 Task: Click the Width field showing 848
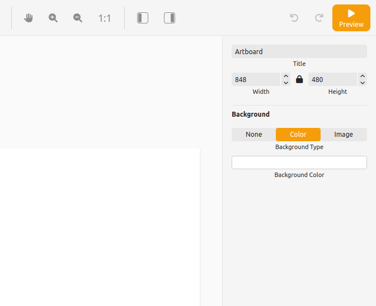tap(256, 79)
